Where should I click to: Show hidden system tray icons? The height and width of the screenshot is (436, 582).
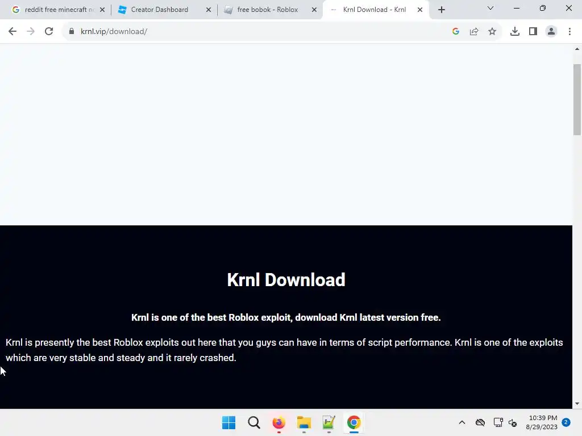pos(462,422)
